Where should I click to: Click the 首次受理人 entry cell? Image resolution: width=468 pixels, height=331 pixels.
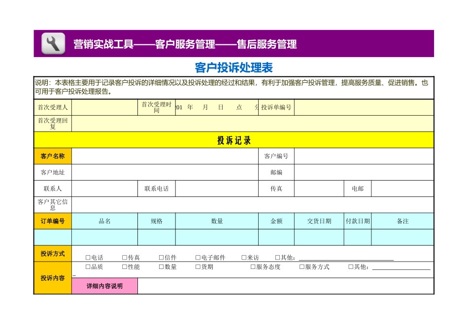(x=103, y=107)
